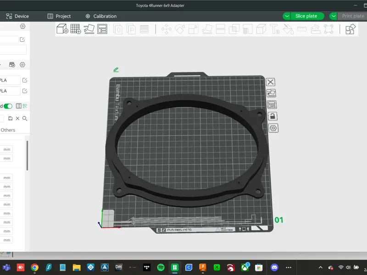Open filament settings gear icon
Image resolution: width=367 pixels, height=275 pixels.
22,65
